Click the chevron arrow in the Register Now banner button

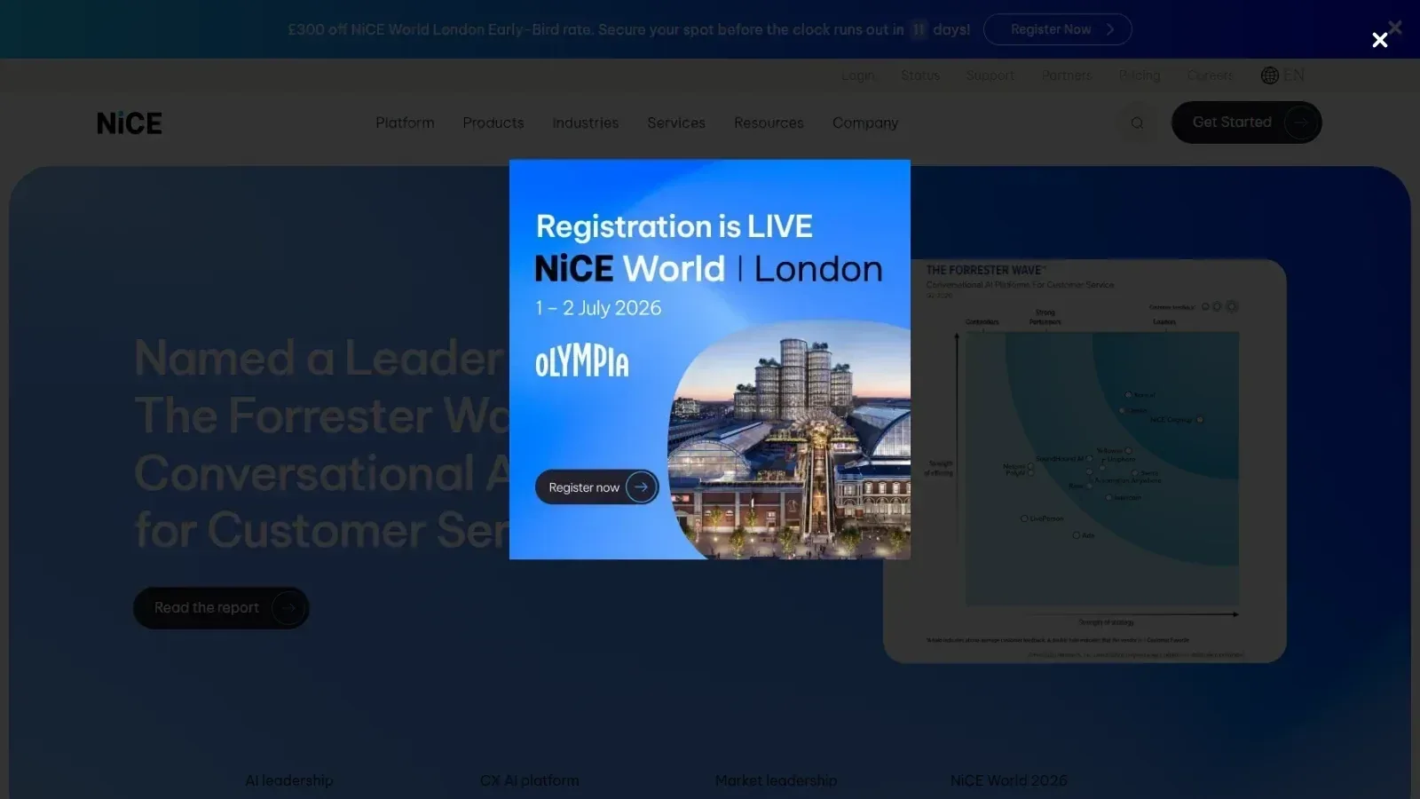click(1109, 29)
